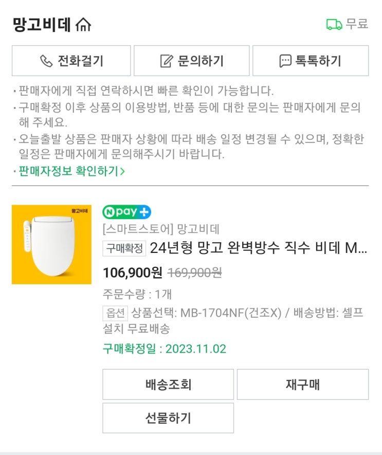Viewport: 382px width, 455px height.
Task: Click the 구매확정일 2023.11.02 date line
Action: tap(164, 349)
